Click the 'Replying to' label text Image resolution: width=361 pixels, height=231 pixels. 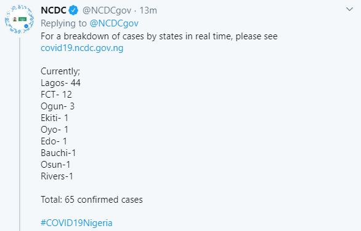tap(64, 23)
